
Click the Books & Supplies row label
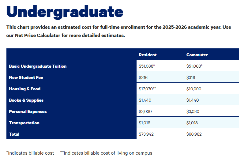point(26,100)
